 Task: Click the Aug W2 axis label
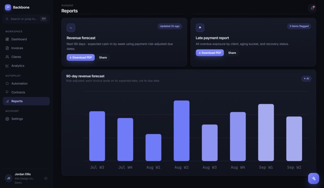click(x=181, y=168)
